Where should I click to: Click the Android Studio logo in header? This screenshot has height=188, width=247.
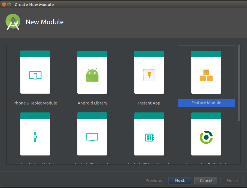click(x=13, y=22)
